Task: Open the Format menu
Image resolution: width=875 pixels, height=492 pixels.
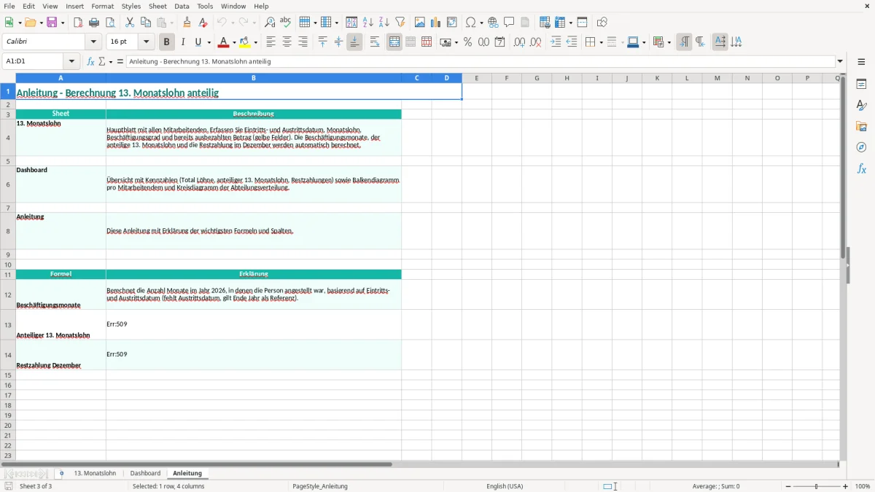Action: point(103,6)
